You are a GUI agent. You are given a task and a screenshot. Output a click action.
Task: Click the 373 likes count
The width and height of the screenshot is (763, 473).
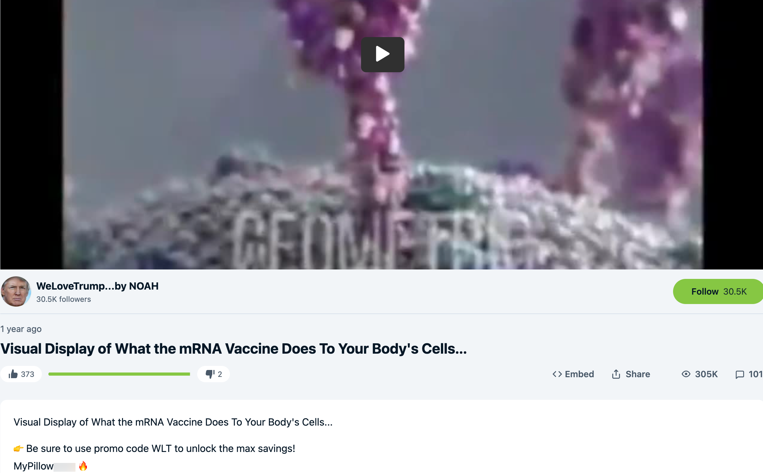coord(28,374)
